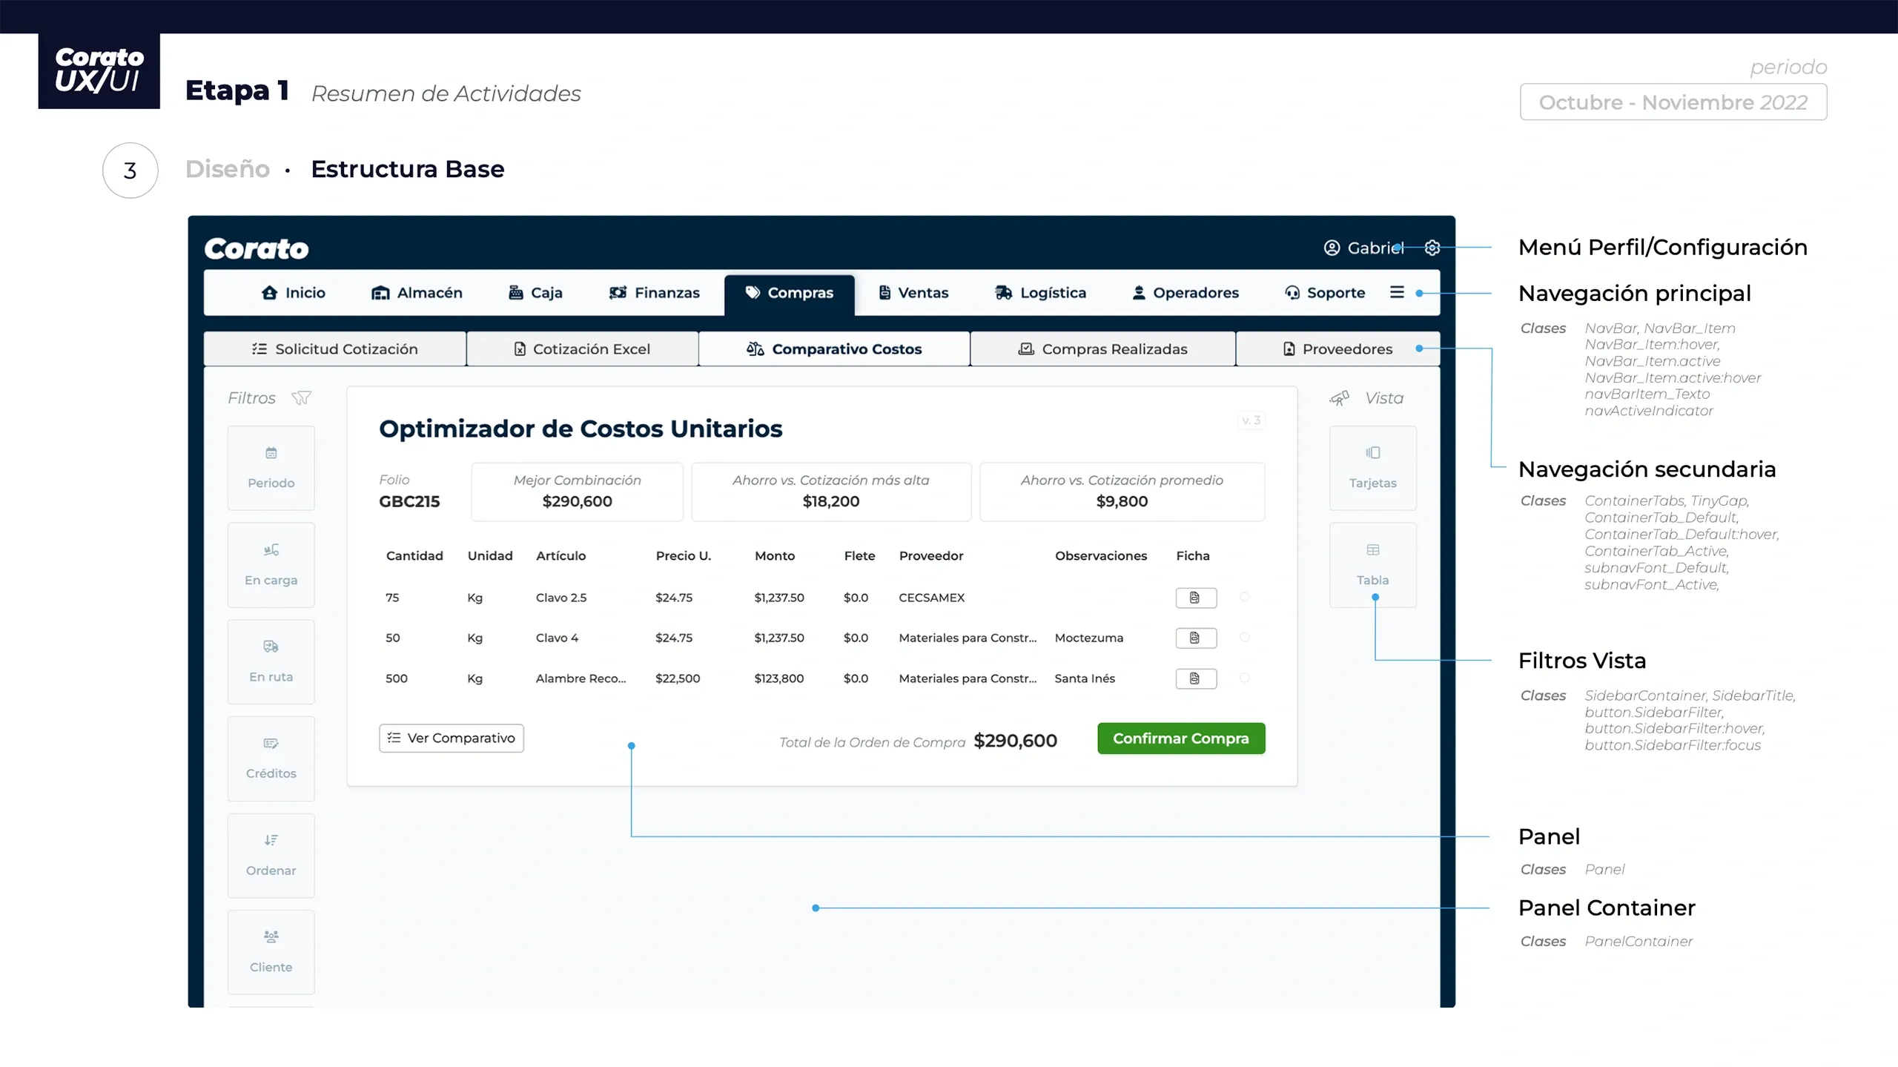
Task: Open the Caja section
Action: click(x=535, y=293)
